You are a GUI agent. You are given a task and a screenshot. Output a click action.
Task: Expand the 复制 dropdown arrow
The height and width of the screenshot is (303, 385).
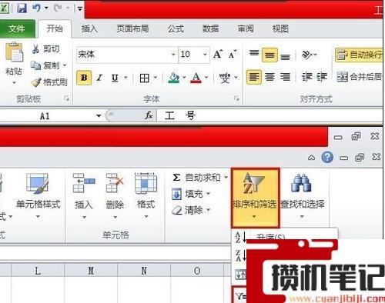pyautogui.click(x=65, y=65)
